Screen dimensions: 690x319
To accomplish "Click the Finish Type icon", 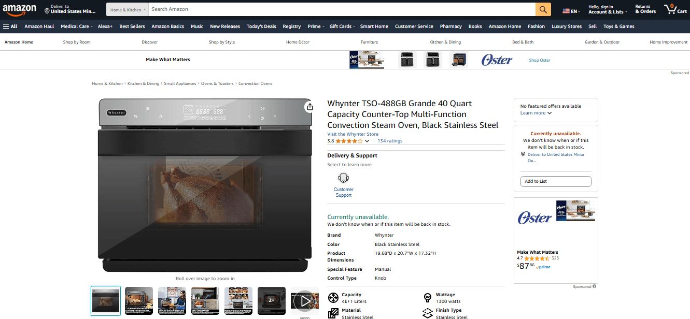I will pyautogui.click(x=428, y=313).
